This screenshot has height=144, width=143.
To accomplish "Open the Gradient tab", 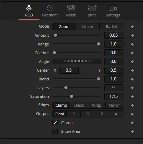I will pyautogui.click(x=50, y=11).
